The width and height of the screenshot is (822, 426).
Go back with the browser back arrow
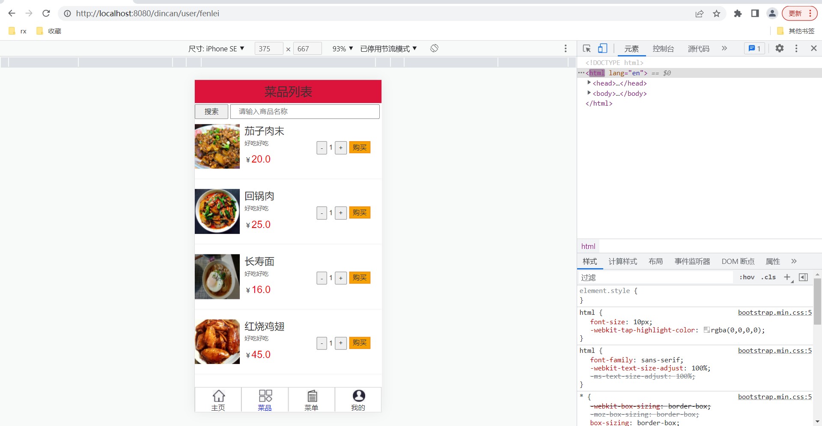pos(12,13)
